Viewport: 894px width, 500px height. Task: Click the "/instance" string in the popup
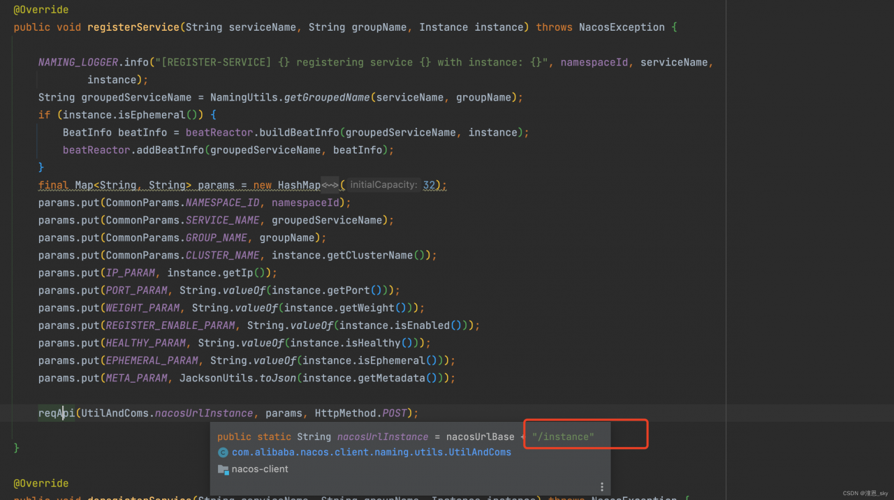tap(563, 436)
